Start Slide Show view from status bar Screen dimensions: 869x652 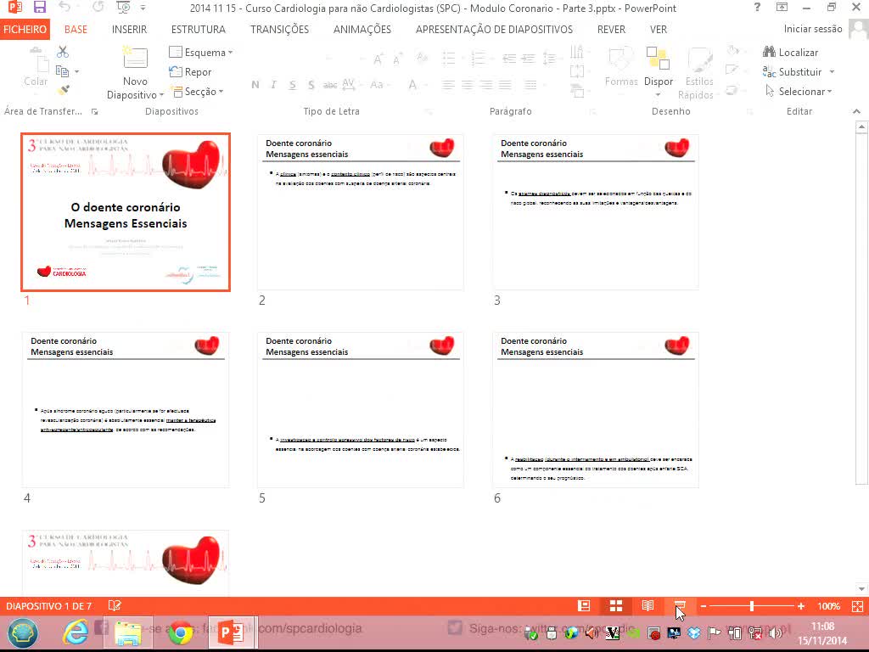pos(680,606)
